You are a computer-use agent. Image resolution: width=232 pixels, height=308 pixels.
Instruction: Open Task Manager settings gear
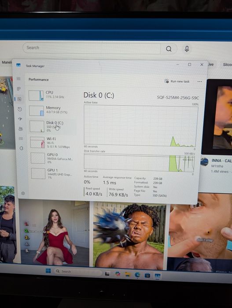(23, 193)
